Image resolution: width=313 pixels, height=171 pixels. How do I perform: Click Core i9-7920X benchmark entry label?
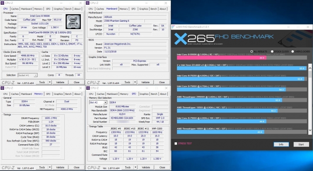199,76
